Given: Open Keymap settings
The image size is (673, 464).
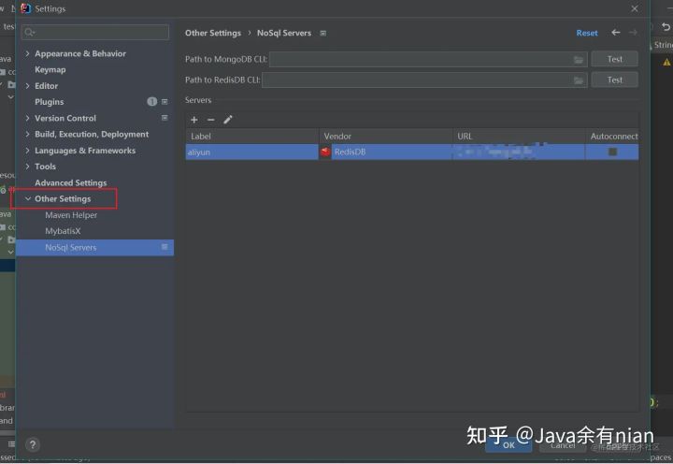Looking at the screenshot, I should [50, 69].
